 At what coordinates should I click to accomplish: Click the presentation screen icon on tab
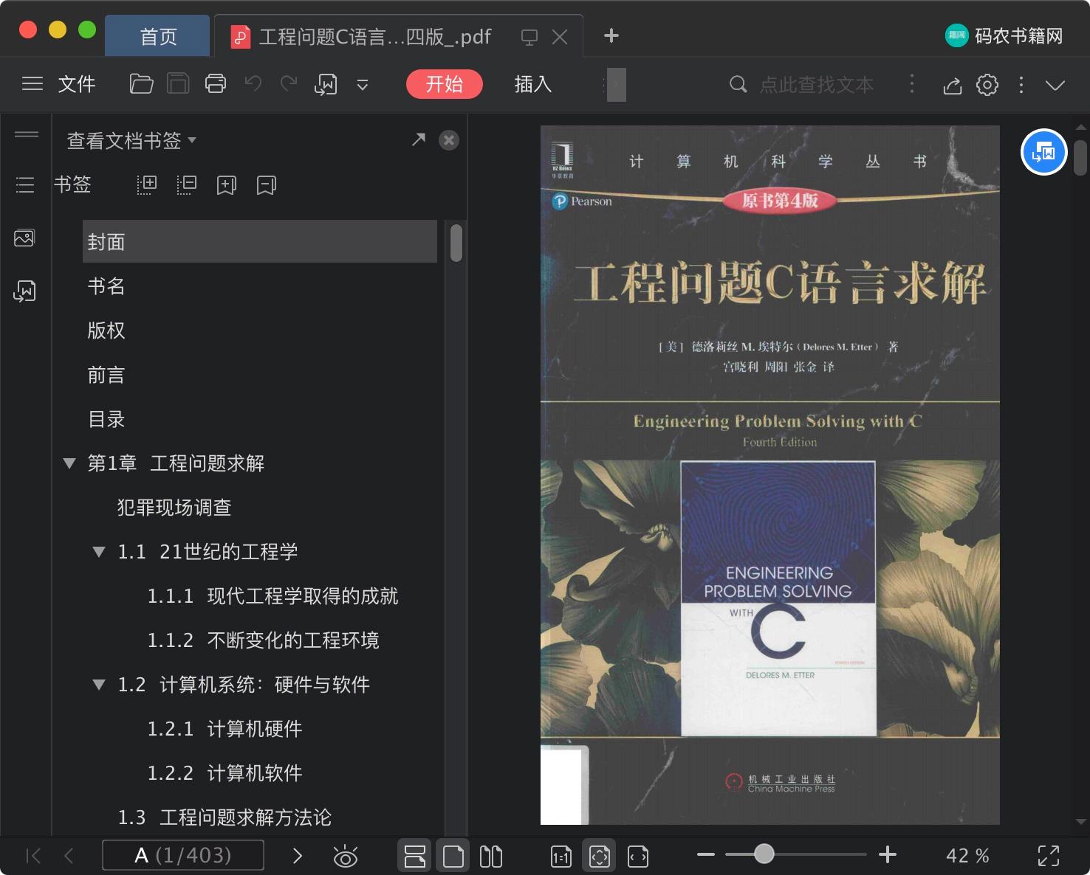tap(529, 37)
